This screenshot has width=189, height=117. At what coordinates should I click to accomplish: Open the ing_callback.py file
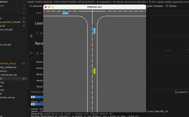pos(8,67)
